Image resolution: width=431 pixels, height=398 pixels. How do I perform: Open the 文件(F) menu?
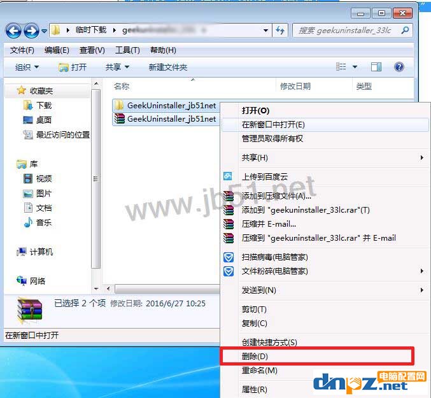point(22,50)
